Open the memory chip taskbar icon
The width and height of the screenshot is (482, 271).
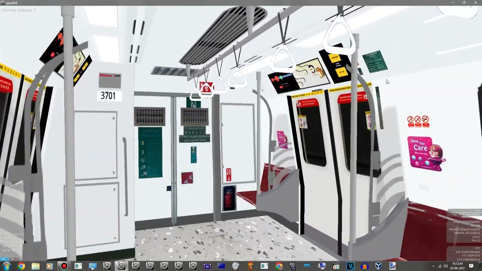click(293, 266)
